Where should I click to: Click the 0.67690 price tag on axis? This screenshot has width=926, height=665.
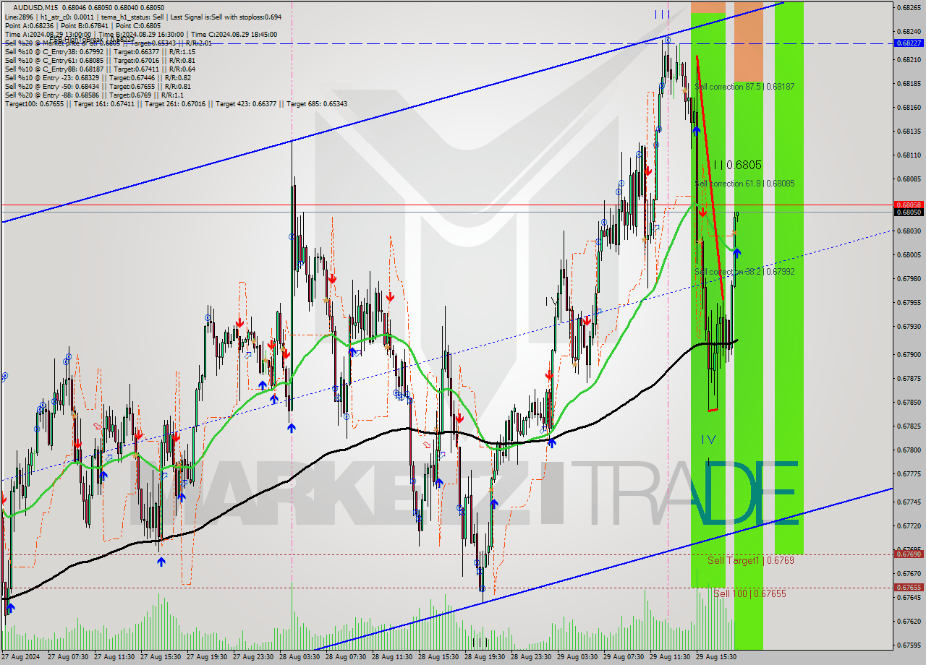coord(909,554)
